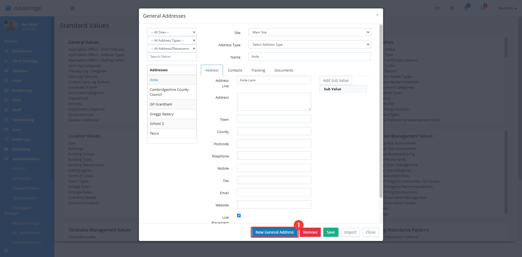Click the green Save button
This screenshot has height=257, width=522.
point(331,232)
